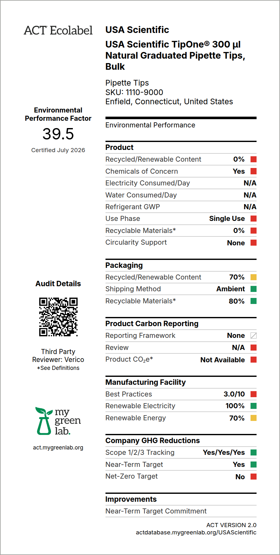The height and width of the screenshot is (555, 280).
Task: Click red swatch next to Net-Zero Target
Action: pyautogui.click(x=253, y=476)
